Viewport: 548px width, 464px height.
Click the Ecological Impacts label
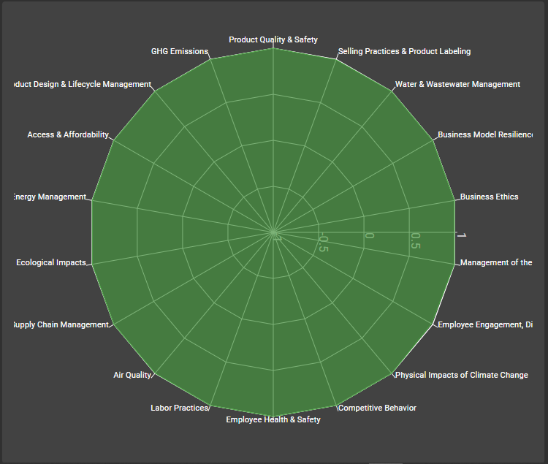point(51,262)
